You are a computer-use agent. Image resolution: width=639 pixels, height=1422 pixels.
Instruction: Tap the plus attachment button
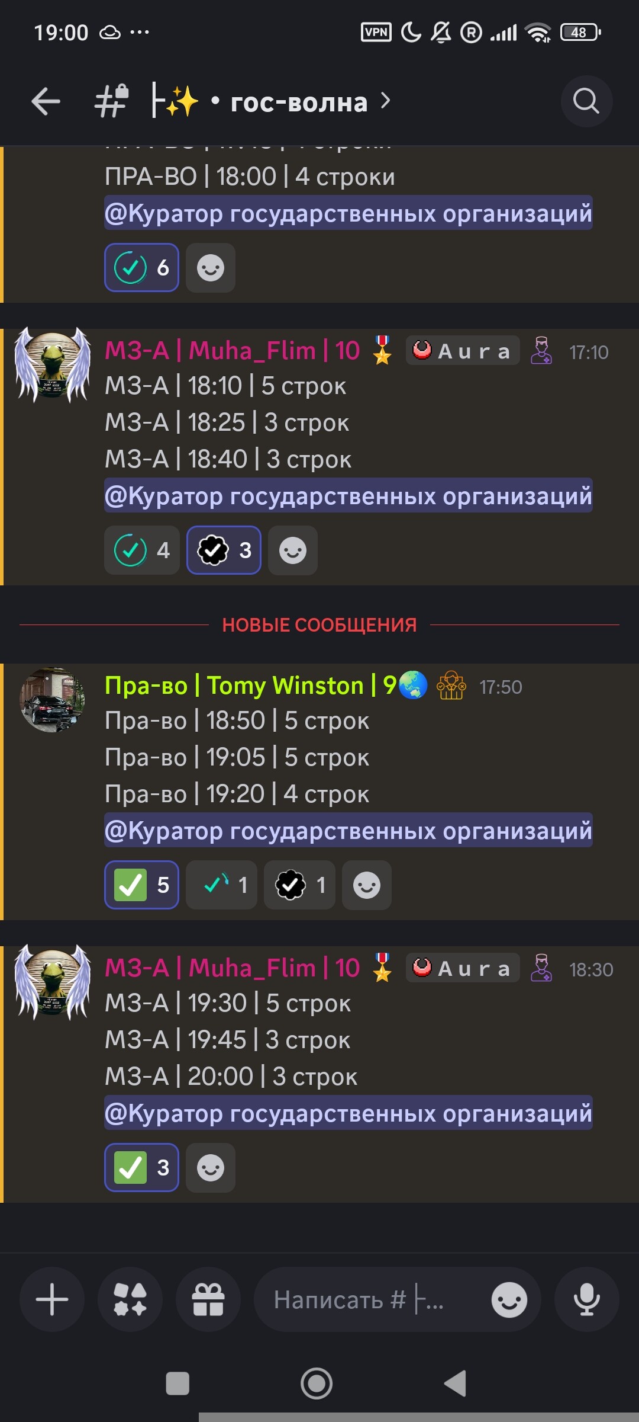pyautogui.click(x=52, y=1299)
